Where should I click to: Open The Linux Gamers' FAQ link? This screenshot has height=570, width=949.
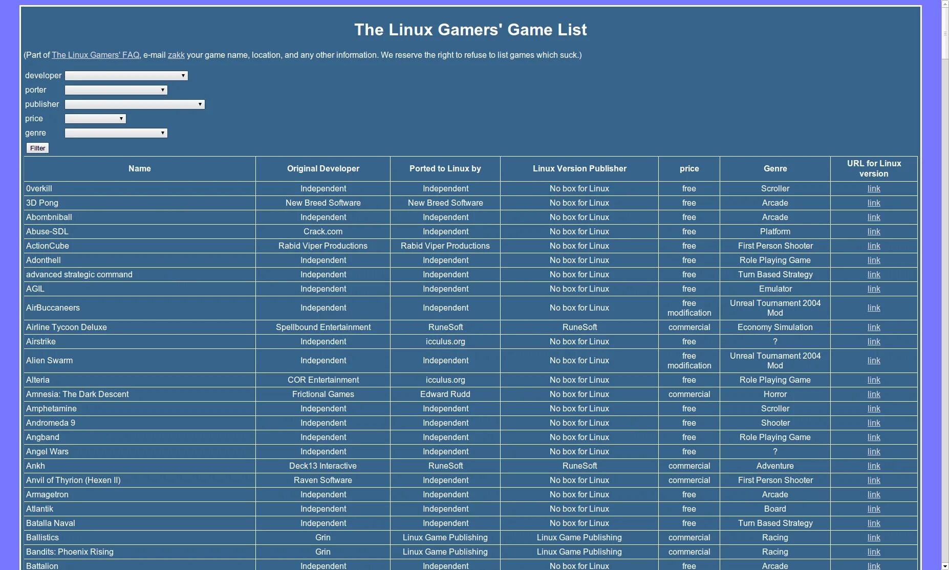[x=95, y=55]
